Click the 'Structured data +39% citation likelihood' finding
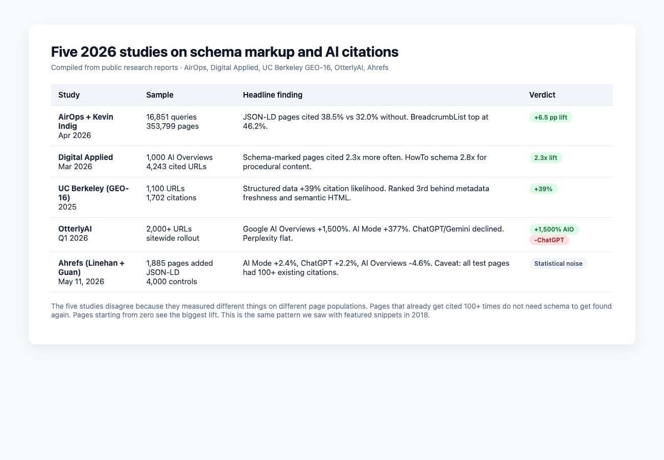 pyautogui.click(x=366, y=193)
